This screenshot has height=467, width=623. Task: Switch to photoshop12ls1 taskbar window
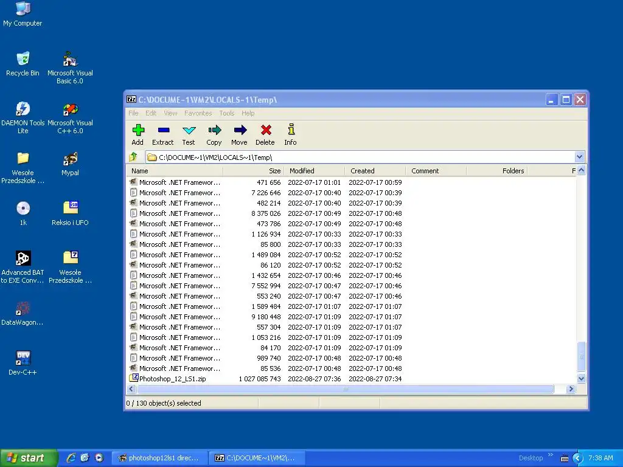tap(160, 458)
